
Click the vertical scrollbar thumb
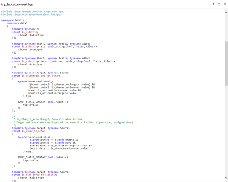[x=226, y=64]
